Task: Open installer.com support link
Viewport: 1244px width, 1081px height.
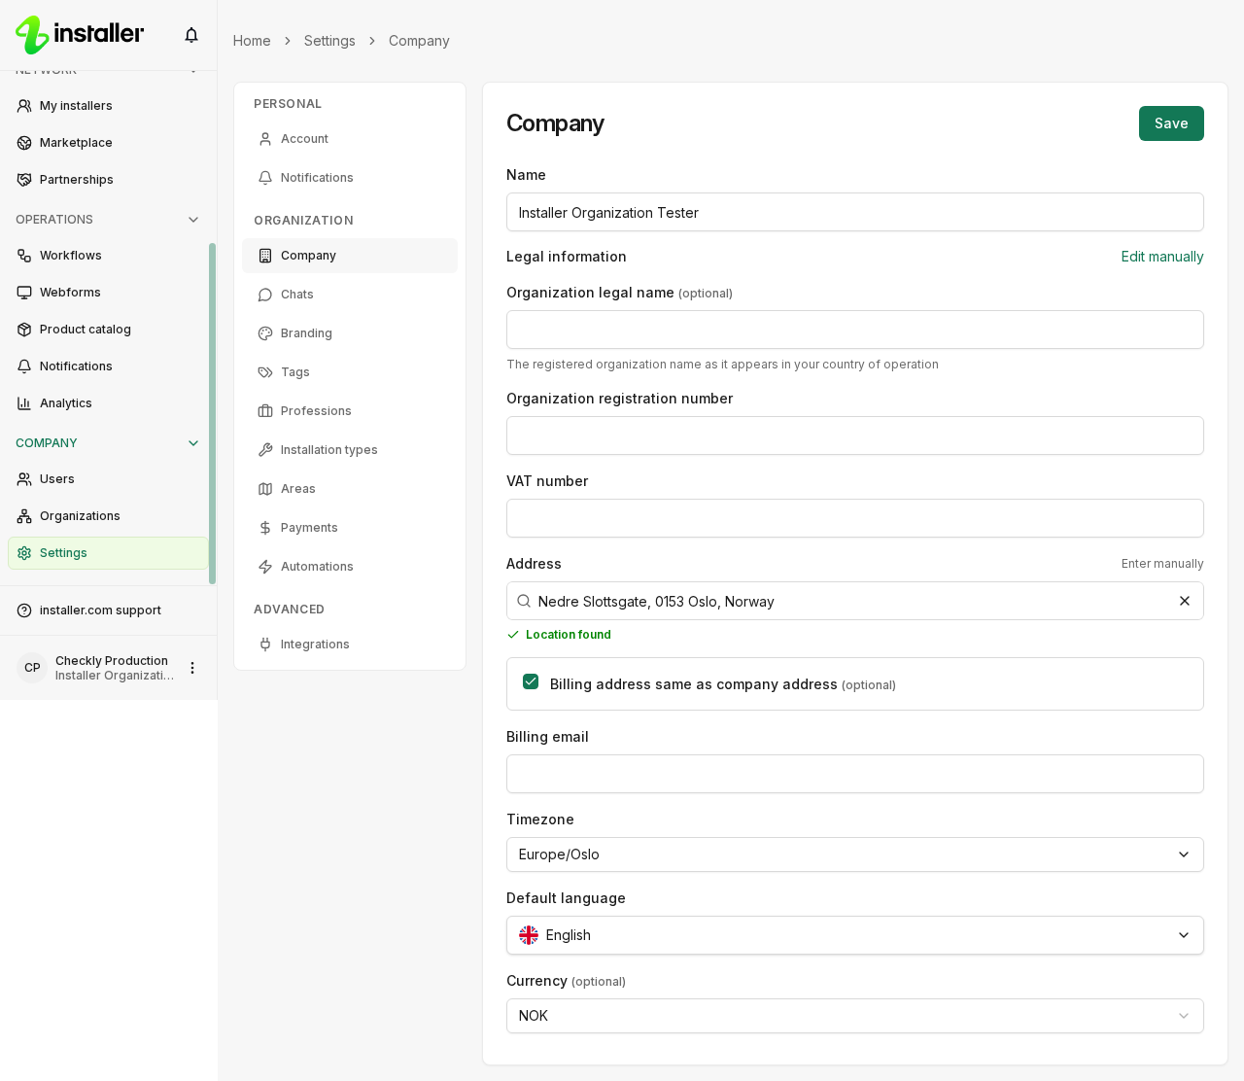Action: (108, 610)
